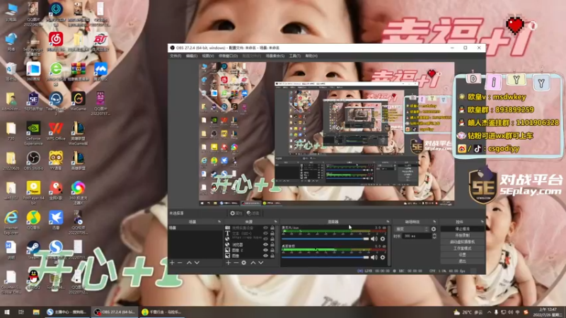Open scene transition properties gear
Viewport: 566px width, 318px height.
434,229
